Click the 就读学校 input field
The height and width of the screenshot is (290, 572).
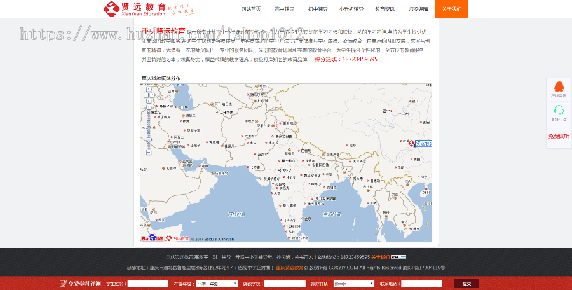(x=285, y=284)
